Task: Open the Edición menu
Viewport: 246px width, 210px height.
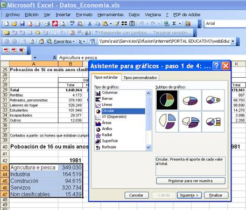Action: [32, 15]
